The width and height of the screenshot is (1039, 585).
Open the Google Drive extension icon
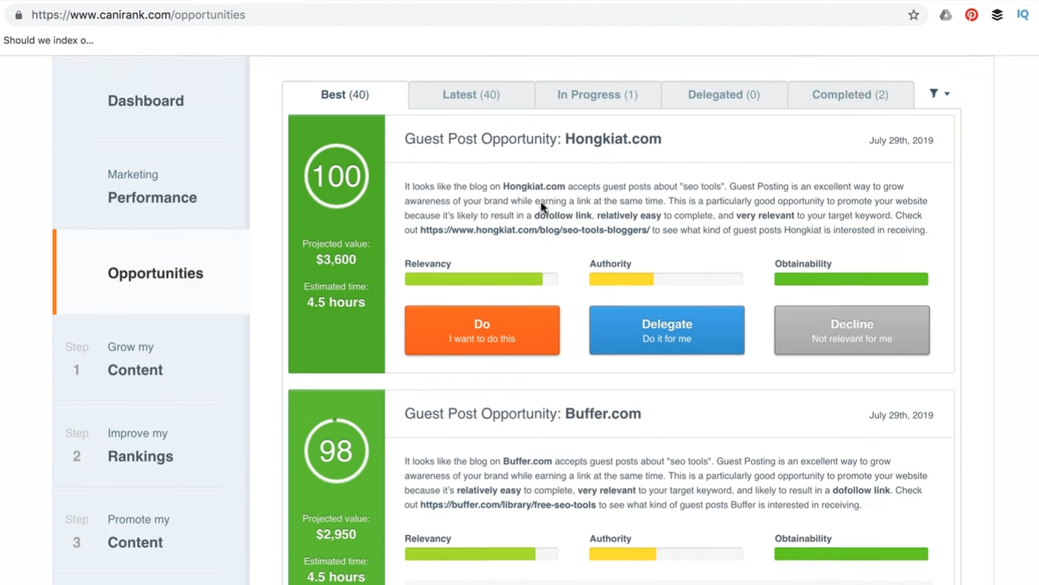945,14
